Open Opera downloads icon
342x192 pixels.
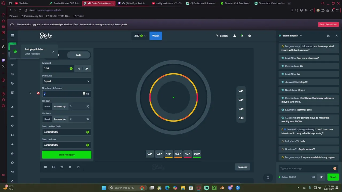point(333,10)
